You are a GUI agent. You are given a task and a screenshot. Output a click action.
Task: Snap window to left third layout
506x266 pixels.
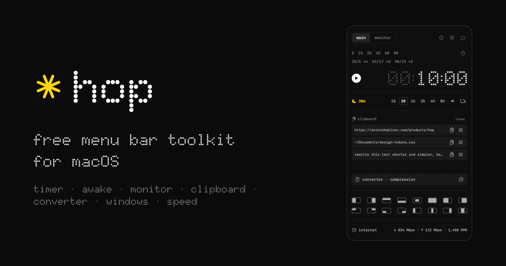click(417, 210)
